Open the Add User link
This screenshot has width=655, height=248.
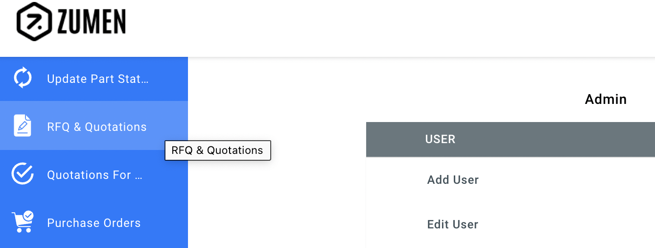point(453,180)
